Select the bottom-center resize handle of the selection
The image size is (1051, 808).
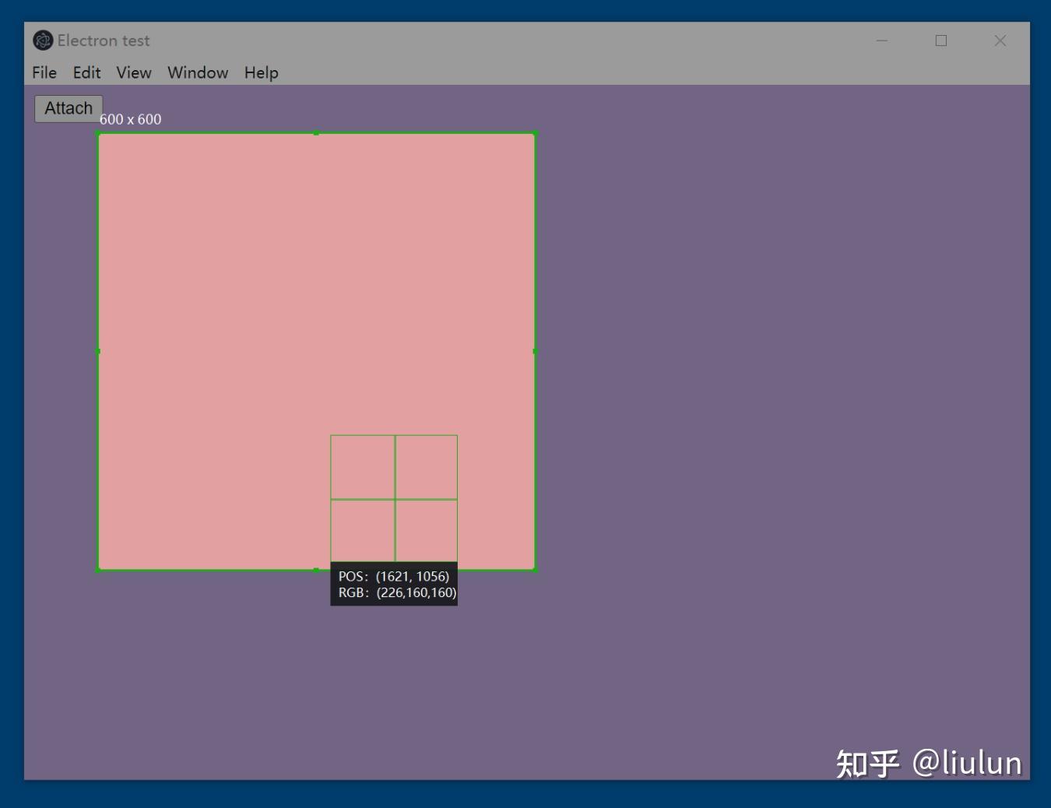point(316,569)
